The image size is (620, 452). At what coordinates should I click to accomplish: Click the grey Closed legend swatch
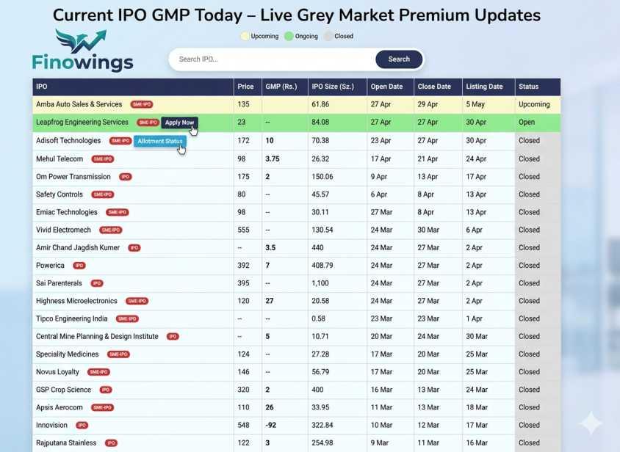[x=328, y=36]
